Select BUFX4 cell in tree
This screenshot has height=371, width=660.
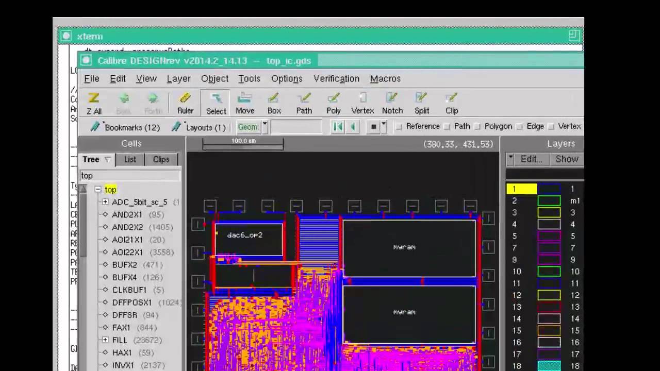click(x=125, y=277)
